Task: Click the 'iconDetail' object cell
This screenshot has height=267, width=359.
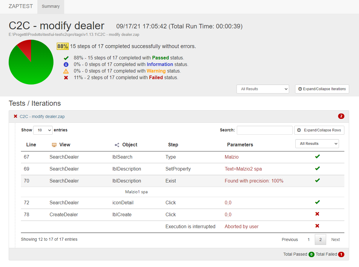Action: tap(123, 203)
